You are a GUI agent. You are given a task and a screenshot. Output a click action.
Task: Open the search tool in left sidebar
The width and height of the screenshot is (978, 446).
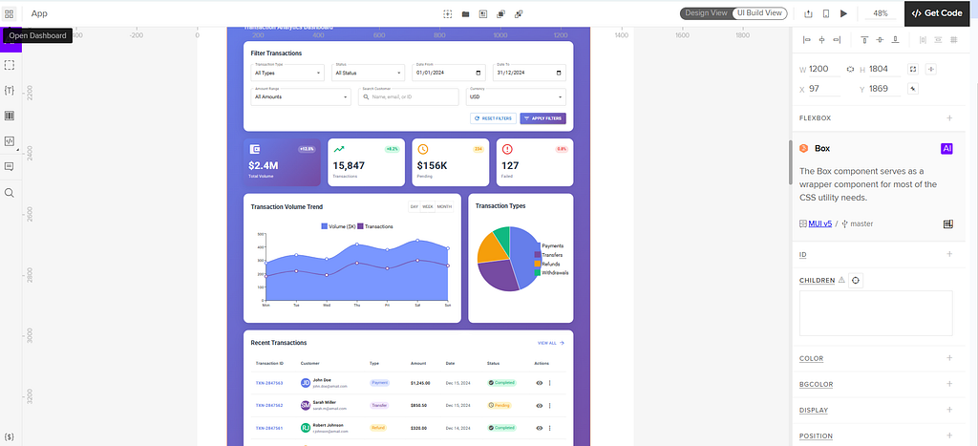pyautogui.click(x=10, y=193)
